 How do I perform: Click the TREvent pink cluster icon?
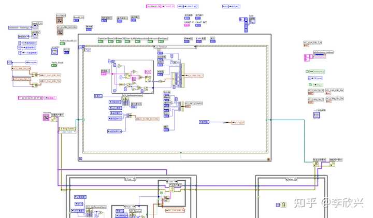[x=46, y=117]
